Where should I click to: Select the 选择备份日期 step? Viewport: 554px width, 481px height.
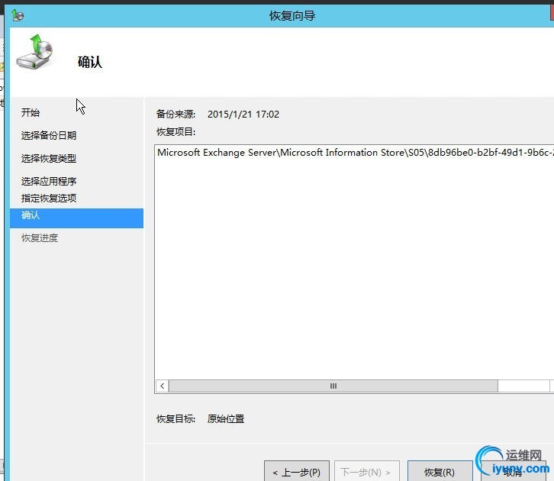pos(49,135)
